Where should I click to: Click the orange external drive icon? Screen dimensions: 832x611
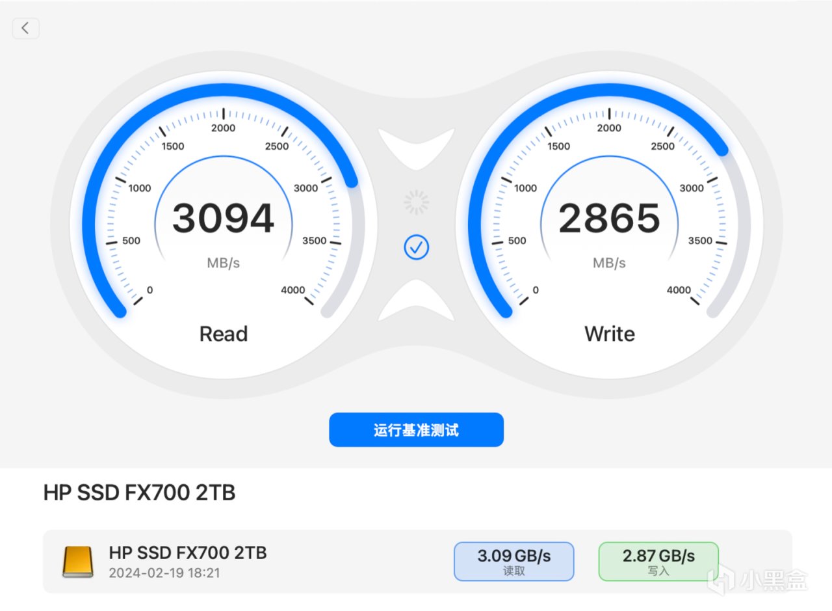pos(77,561)
